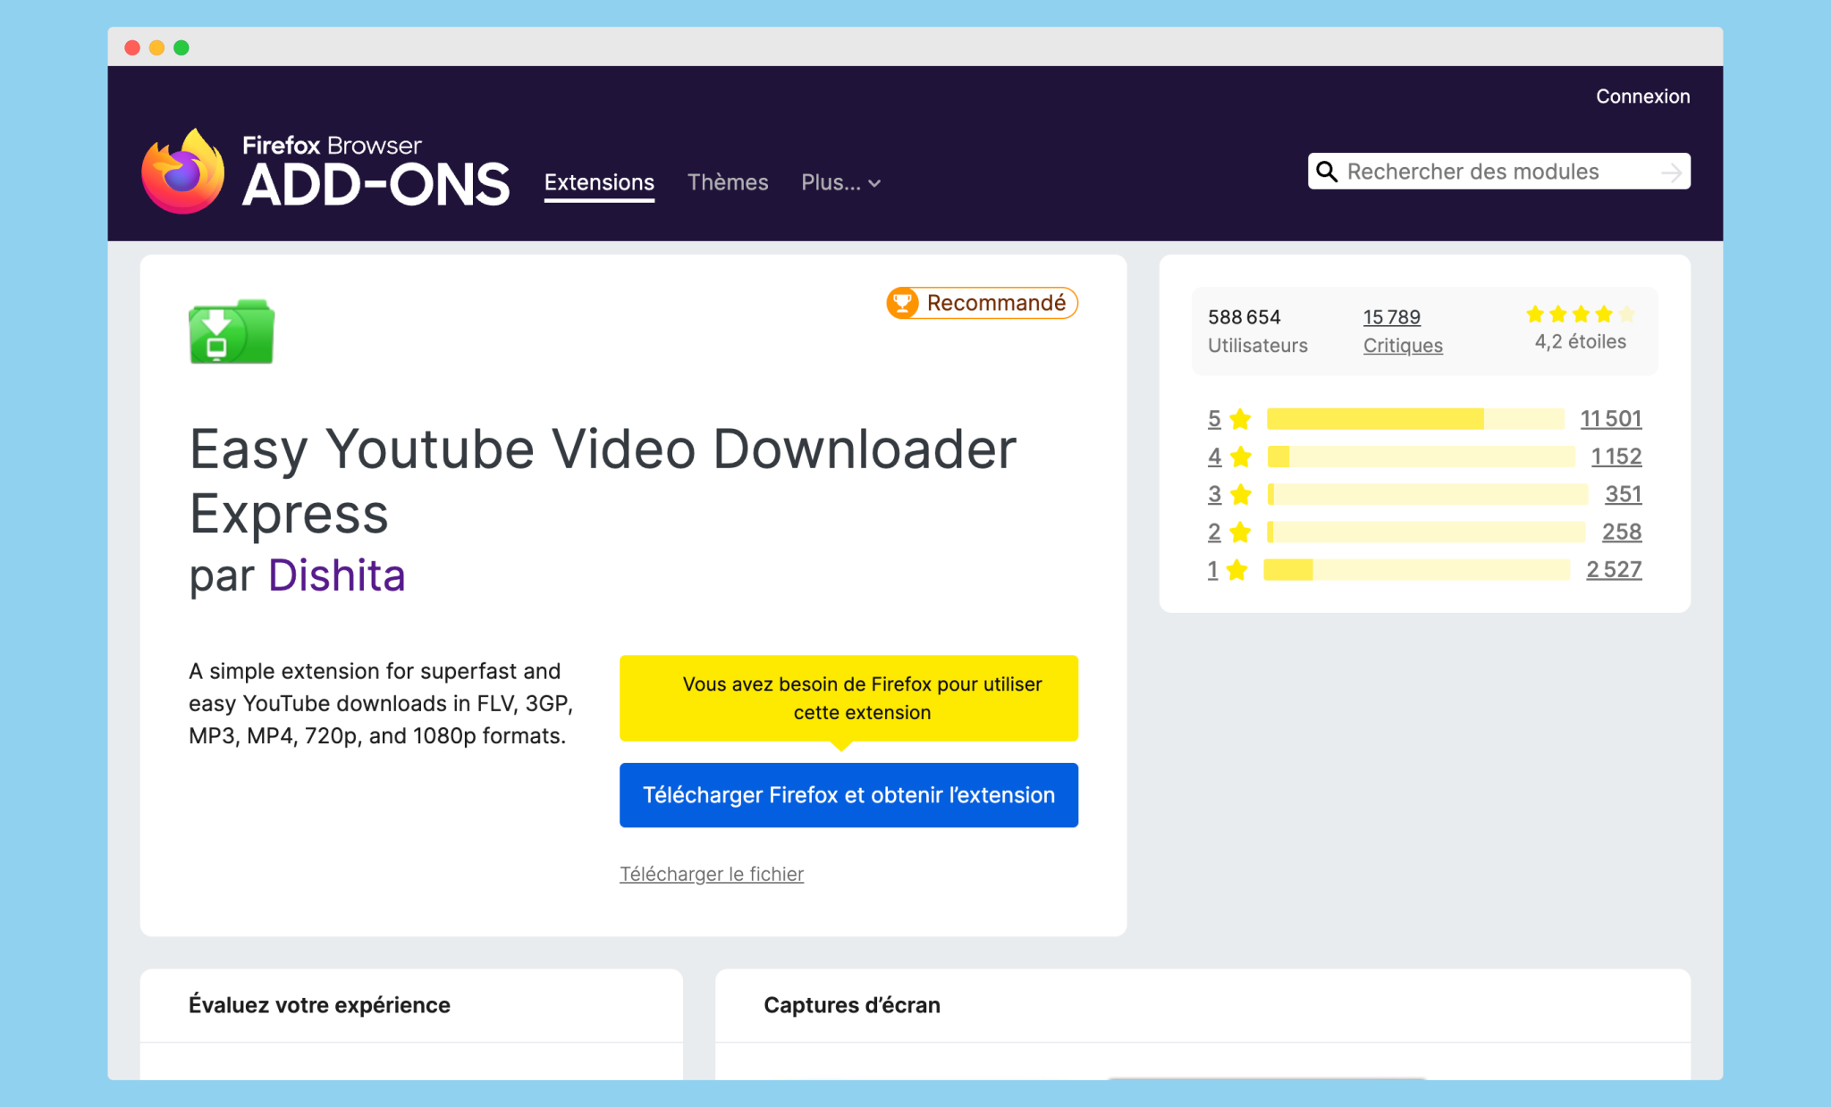Open the 1-star ratings count link

click(x=1614, y=569)
